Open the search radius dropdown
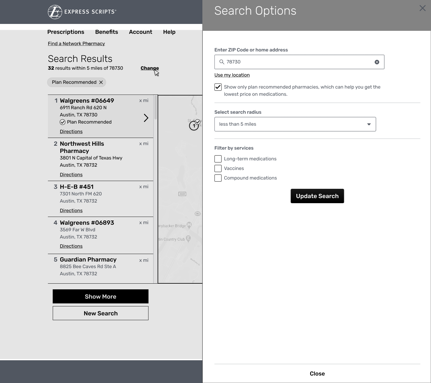Viewport: 431px width, 383px height. coord(295,124)
